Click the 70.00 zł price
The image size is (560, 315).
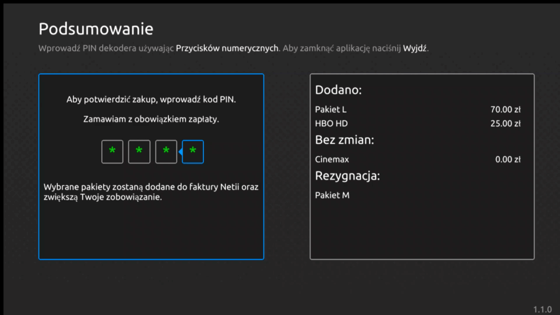[x=505, y=109]
